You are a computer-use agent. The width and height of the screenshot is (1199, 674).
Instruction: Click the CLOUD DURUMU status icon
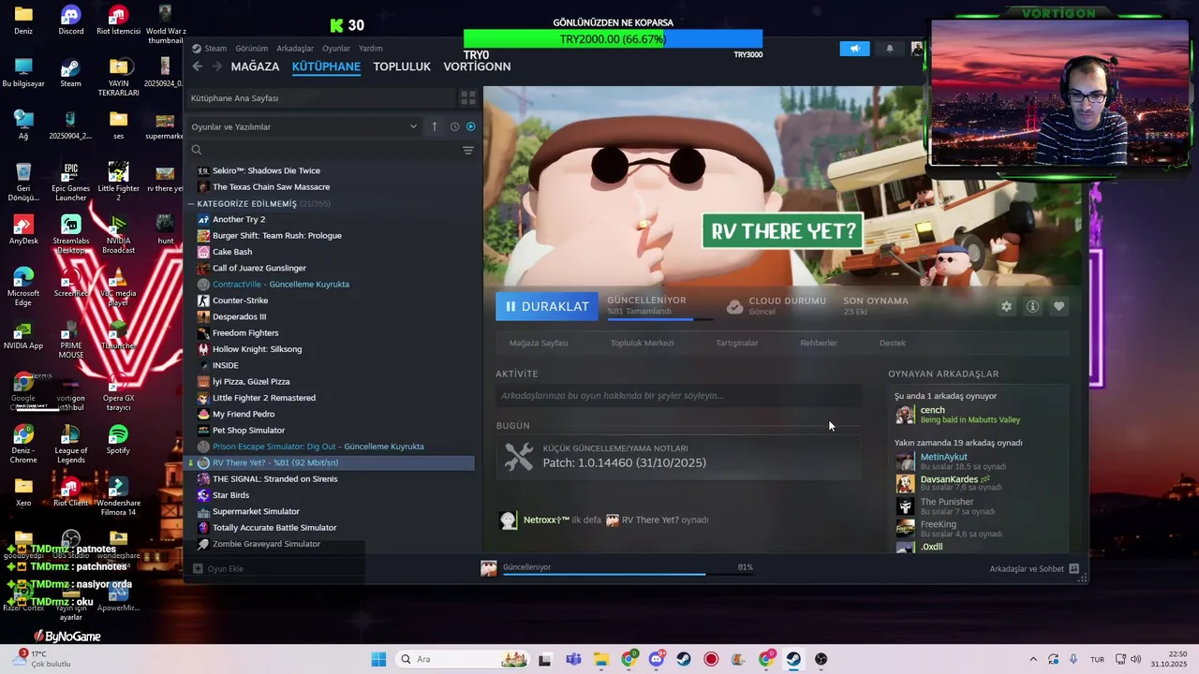(x=735, y=306)
